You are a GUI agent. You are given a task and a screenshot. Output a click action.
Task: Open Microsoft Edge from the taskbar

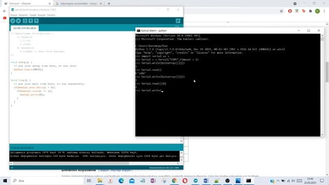coord(121,180)
